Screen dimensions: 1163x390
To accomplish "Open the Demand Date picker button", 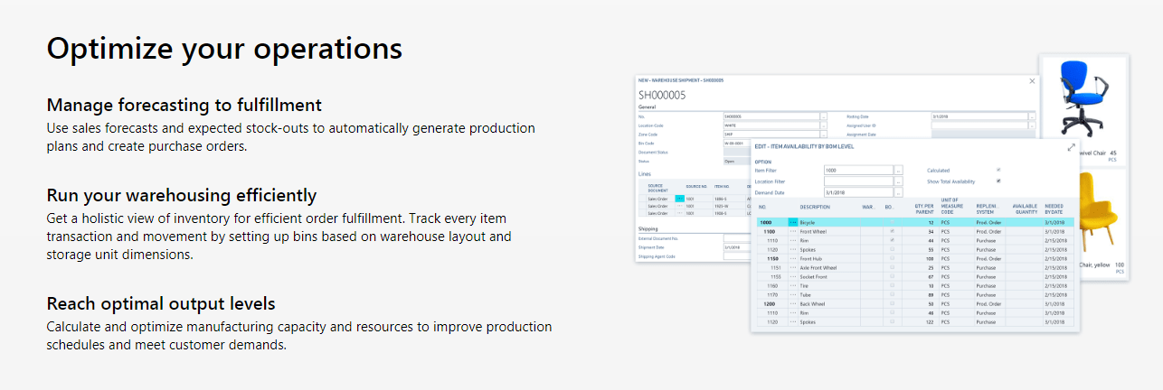I will tap(898, 192).
